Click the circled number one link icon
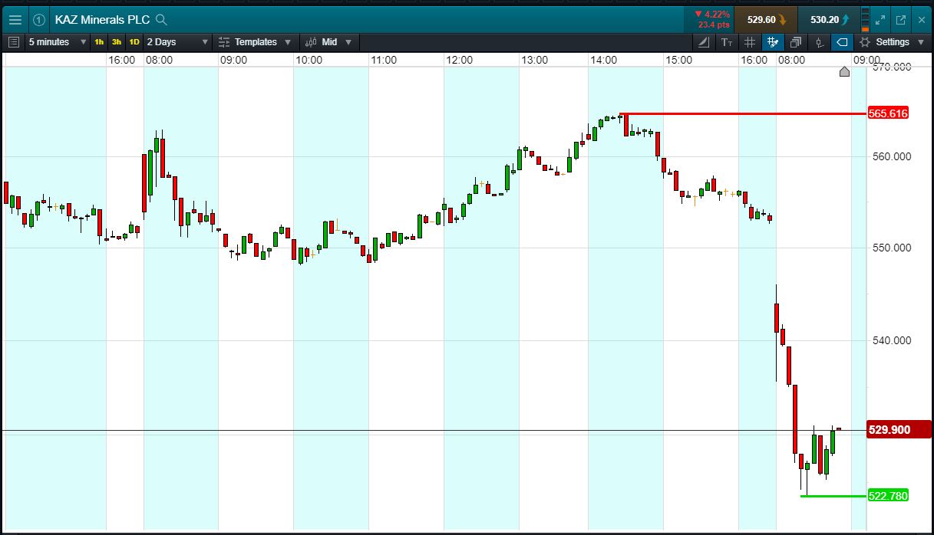This screenshot has width=934, height=535. pos(40,20)
